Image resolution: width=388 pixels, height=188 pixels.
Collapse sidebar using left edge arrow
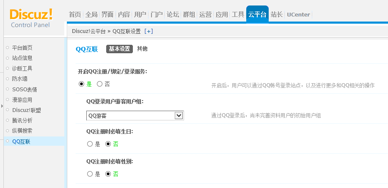[x=2, y=106]
